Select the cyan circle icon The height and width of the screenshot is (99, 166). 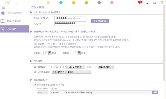click(x=61, y=3)
